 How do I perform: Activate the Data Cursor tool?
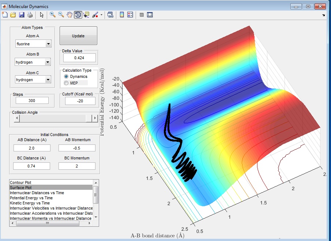[x=86, y=15]
